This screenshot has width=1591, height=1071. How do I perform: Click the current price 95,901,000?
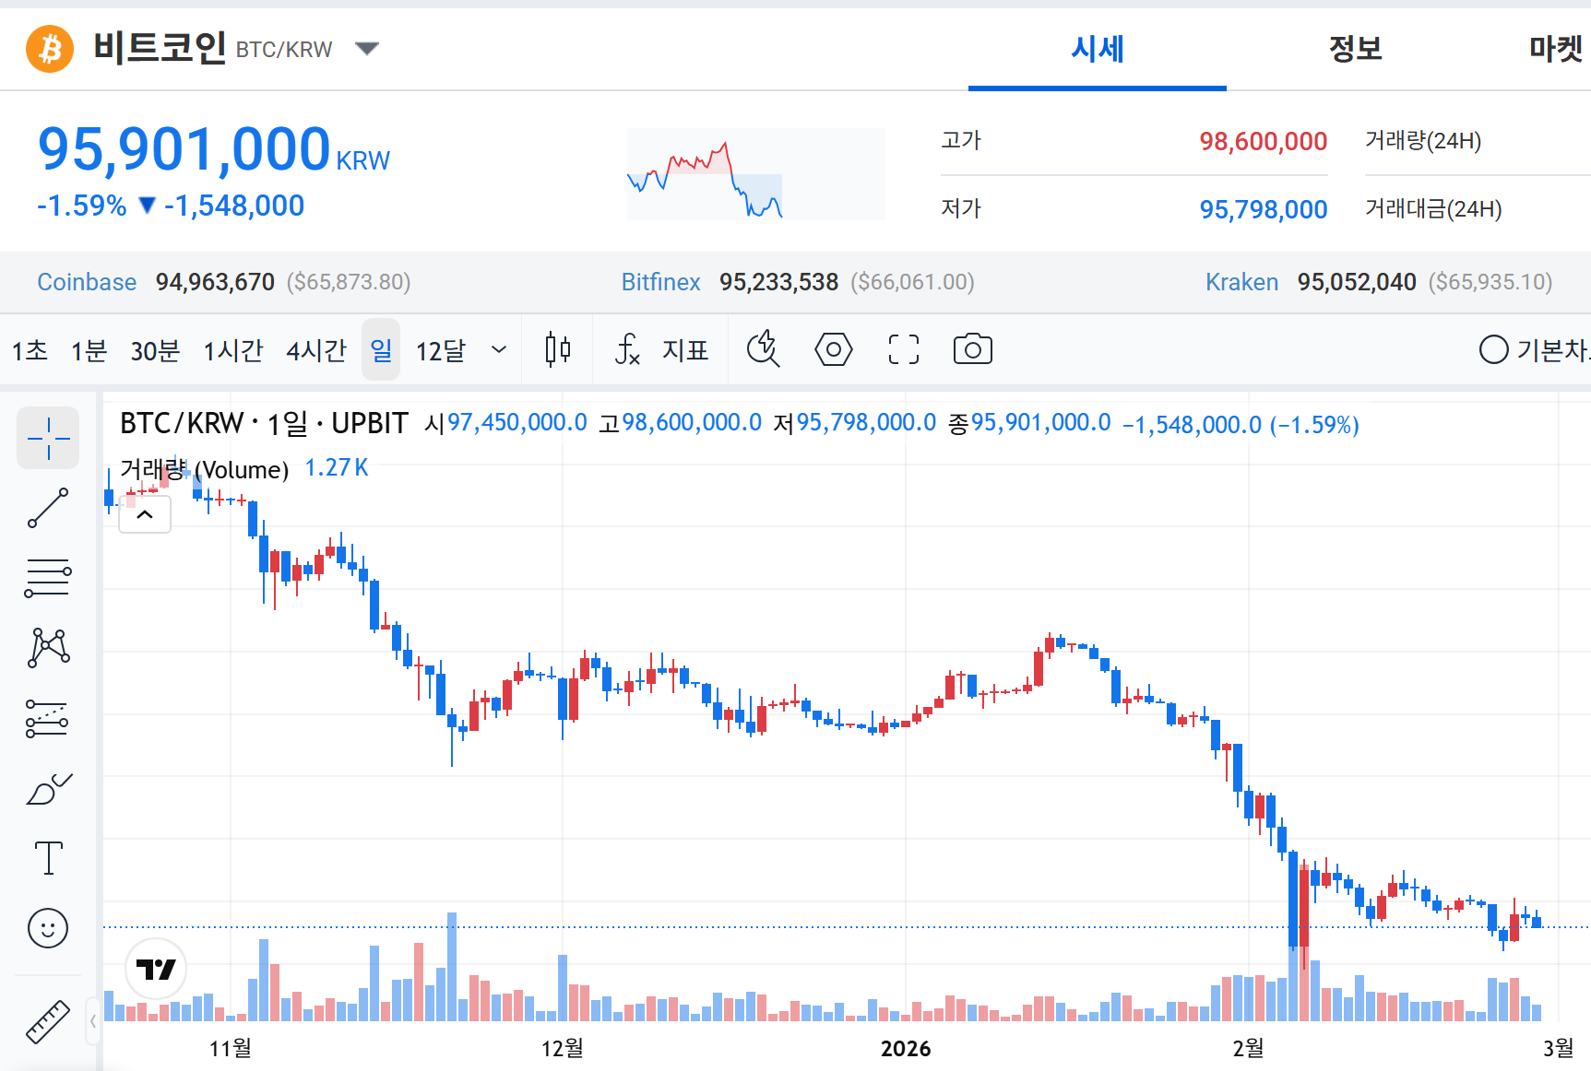pyautogui.click(x=184, y=149)
